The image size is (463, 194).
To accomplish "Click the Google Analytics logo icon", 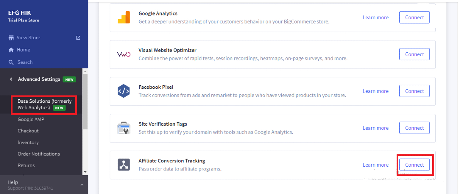I will tap(124, 18).
